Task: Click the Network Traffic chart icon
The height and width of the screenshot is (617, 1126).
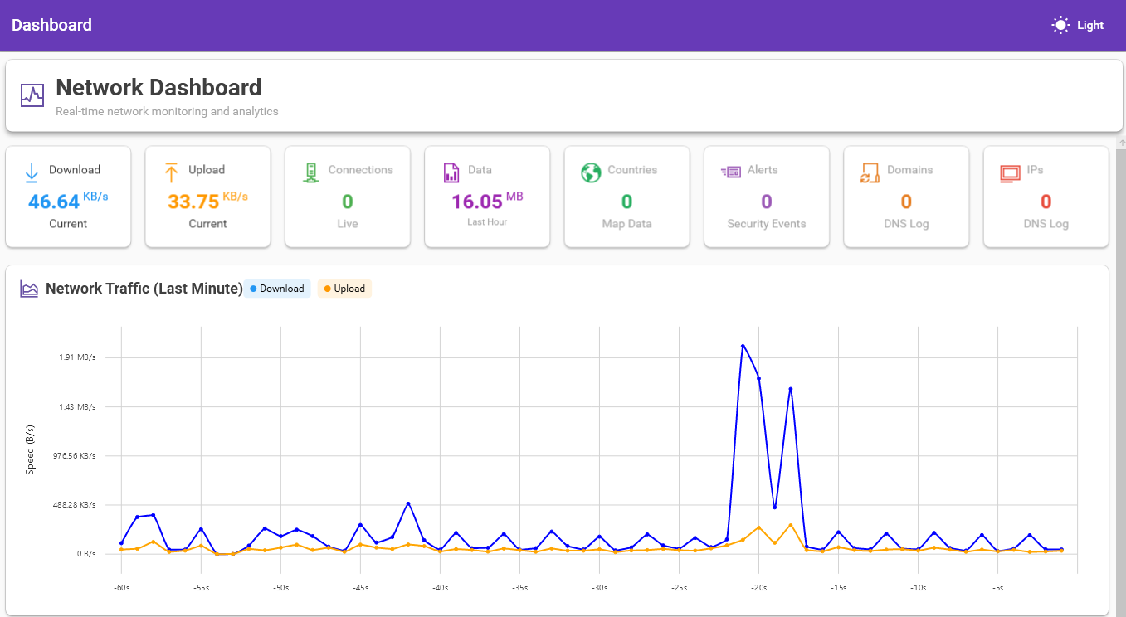Action: pyautogui.click(x=30, y=289)
